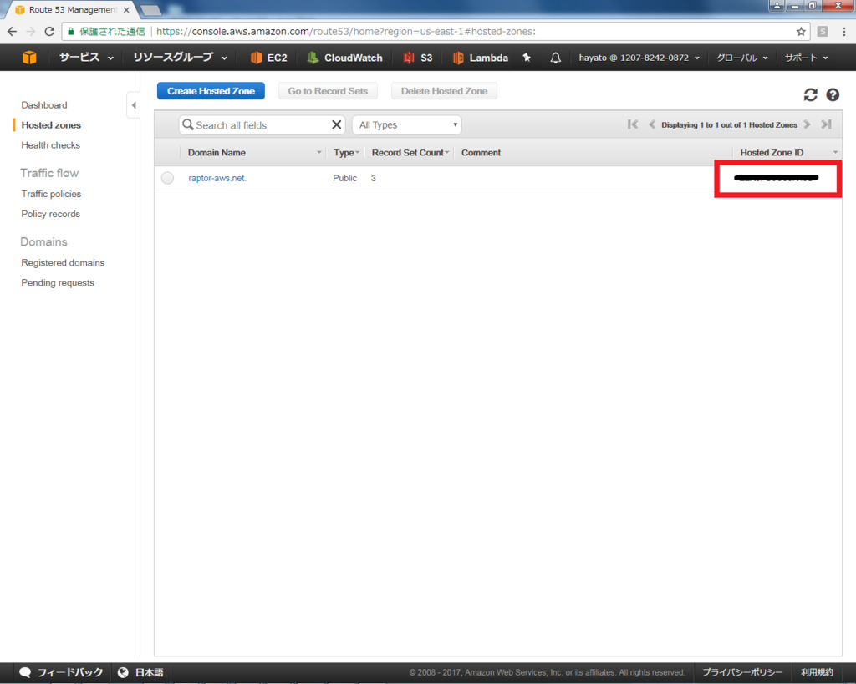The height and width of the screenshot is (684, 856).
Task: Open Registered domains in sidebar
Action: click(63, 262)
